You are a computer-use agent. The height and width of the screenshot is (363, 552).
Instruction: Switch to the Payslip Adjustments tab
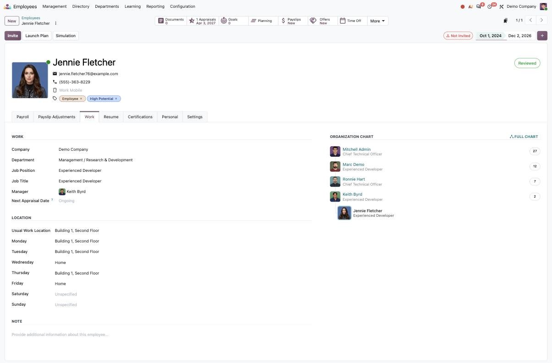click(56, 117)
